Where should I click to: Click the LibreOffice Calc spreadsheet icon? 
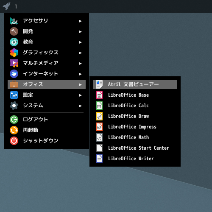(99, 106)
